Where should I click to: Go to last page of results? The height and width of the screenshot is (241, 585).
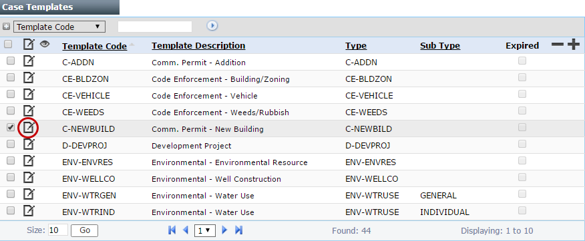click(x=239, y=230)
